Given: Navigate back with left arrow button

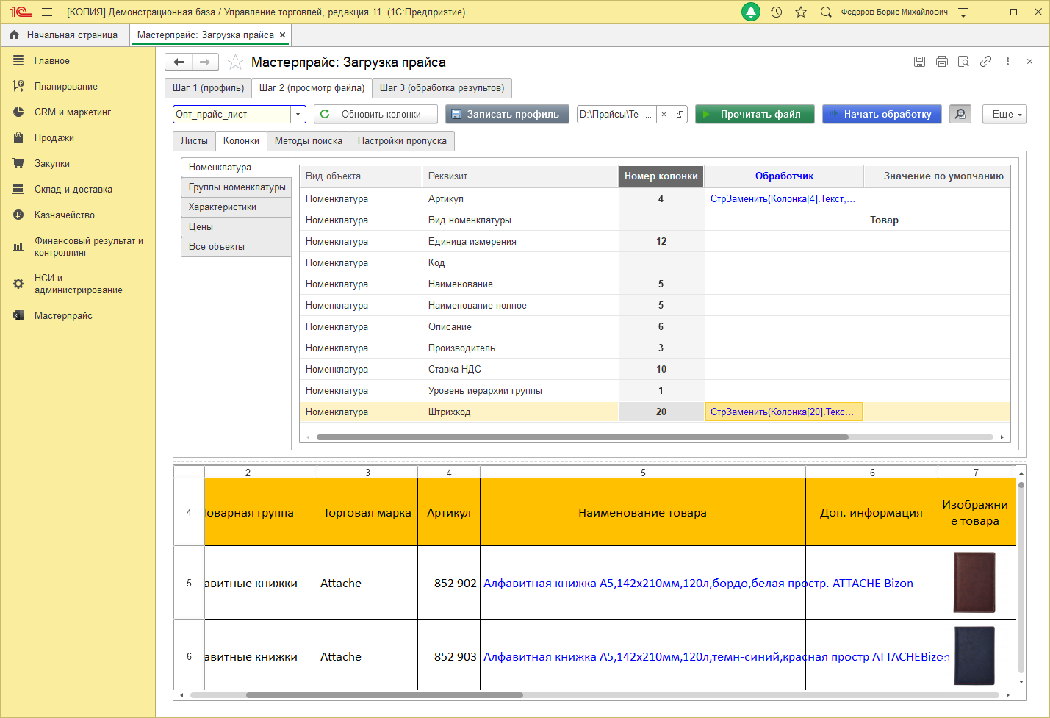Looking at the screenshot, I should [179, 62].
